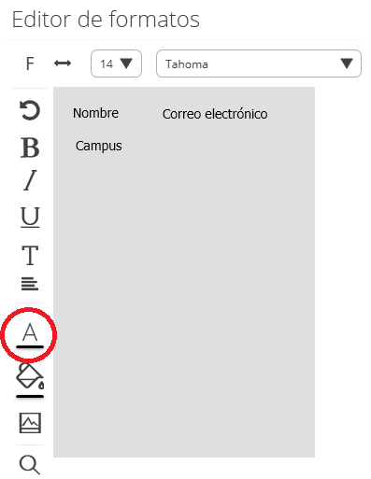Expand the font list using its arrow
371x479 pixels.
[347, 63]
